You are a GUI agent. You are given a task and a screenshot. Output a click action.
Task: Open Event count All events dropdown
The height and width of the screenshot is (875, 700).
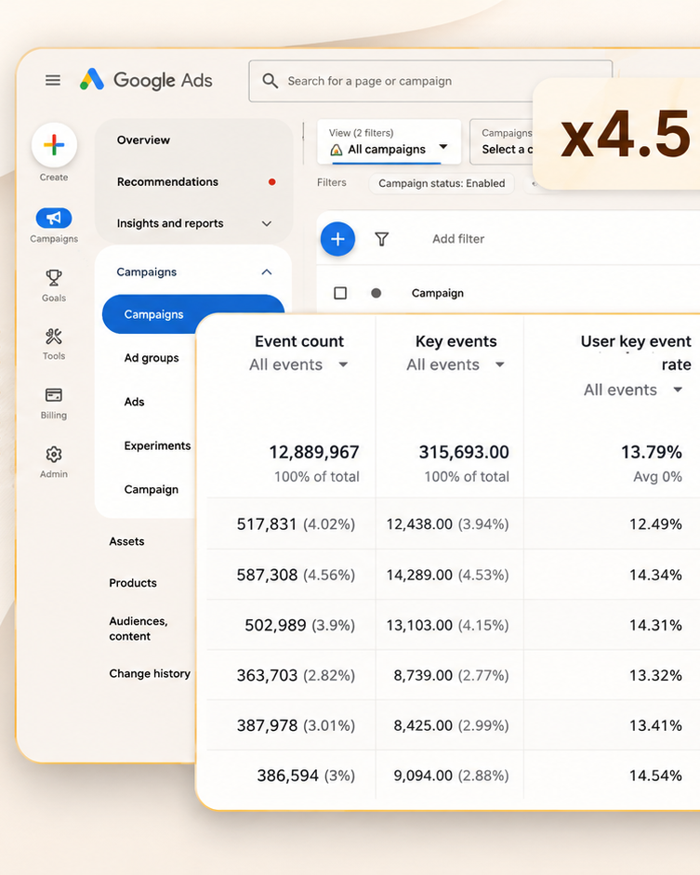[x=299, y=365]
